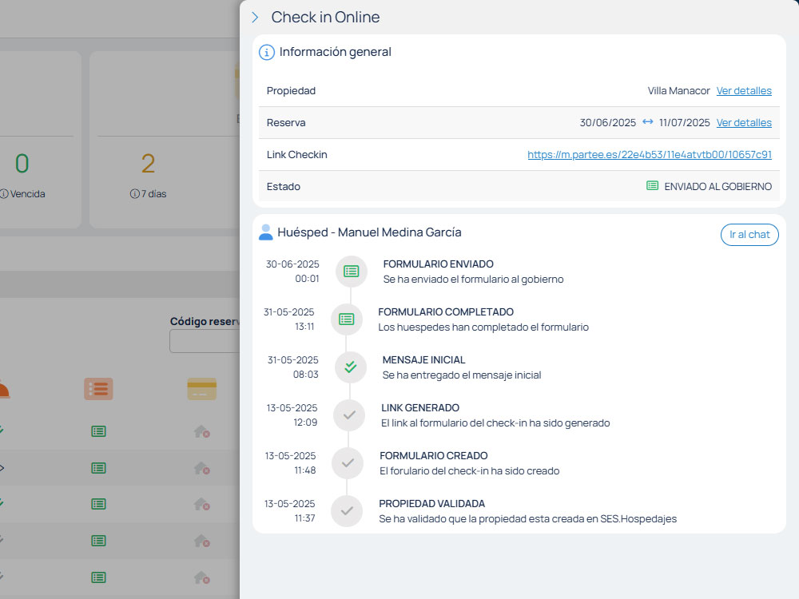Open Ver detalles link for the Reserva

(744, 123)
